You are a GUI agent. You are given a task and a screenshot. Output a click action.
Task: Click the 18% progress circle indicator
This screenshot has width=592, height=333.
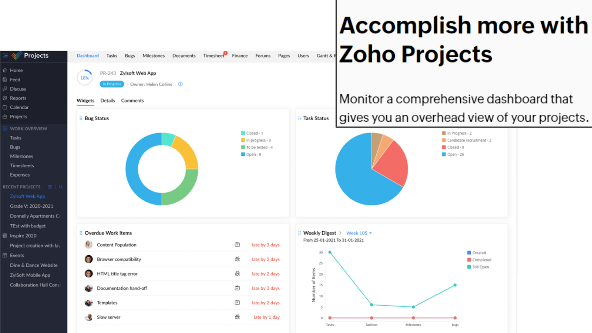[84, 77]
